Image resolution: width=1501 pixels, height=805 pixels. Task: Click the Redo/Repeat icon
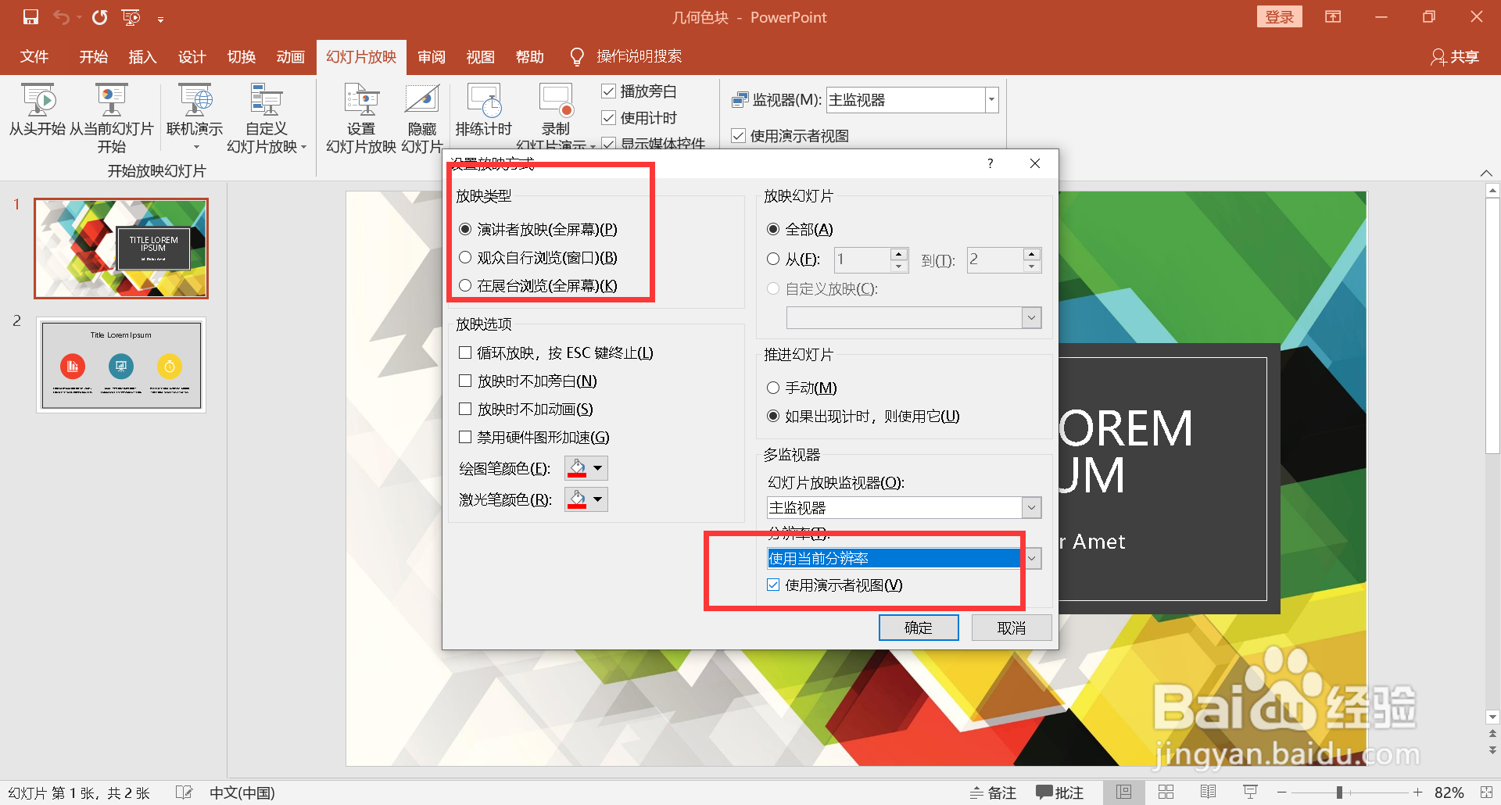99,17
